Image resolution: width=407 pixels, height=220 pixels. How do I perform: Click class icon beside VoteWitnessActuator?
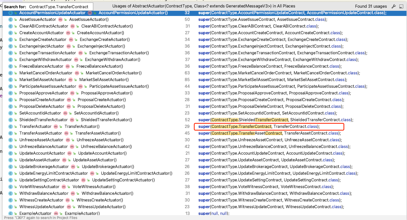11,187
